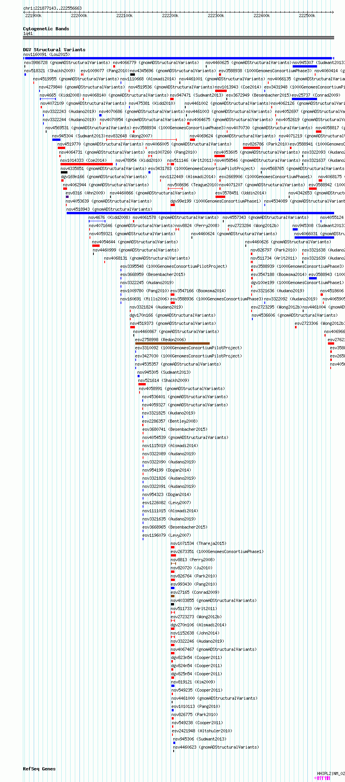The width and height of the screenshot is (345, 782).
Task: Select nsv945304 (Sudmant2013) variant label
Action: [79, 136]
